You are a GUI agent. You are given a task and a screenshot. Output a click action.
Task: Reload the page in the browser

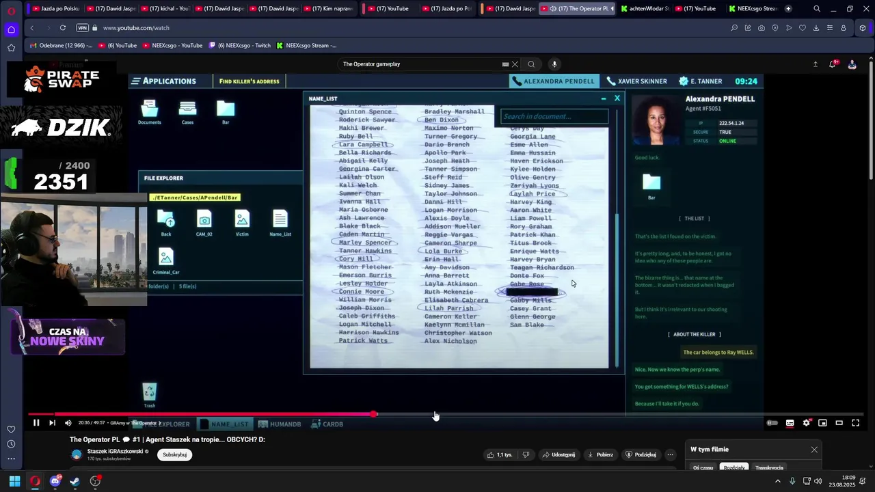(62, 28)
